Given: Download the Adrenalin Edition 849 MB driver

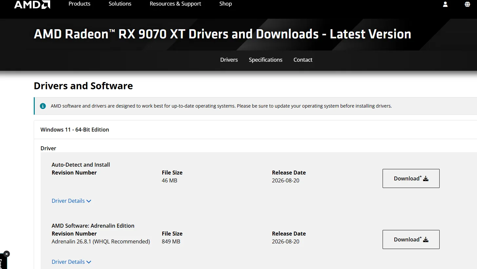Looking at the screenshot, I should tap(411, 239).
